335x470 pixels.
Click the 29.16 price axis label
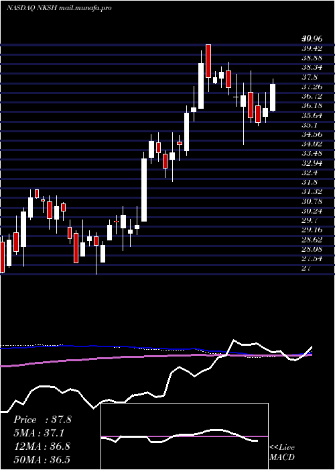312,230
